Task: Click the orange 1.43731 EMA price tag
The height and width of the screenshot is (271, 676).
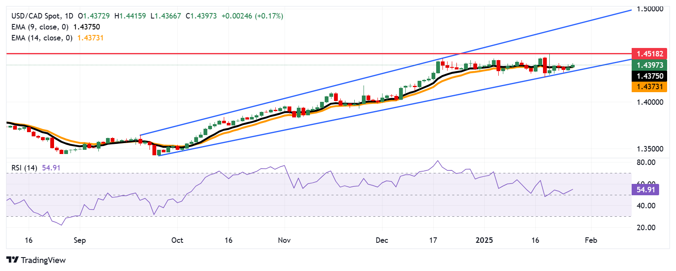Action: pyautogui.click(x=650, y=87)
